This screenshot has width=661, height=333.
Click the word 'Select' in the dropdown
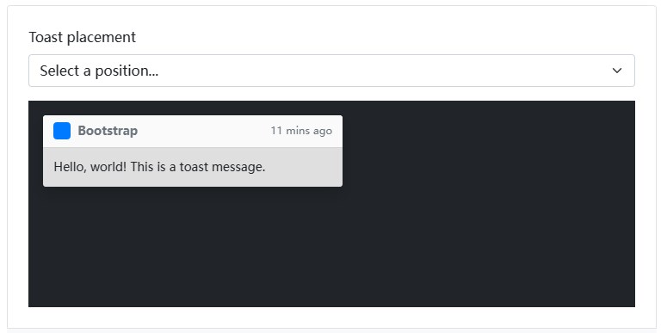59,71
